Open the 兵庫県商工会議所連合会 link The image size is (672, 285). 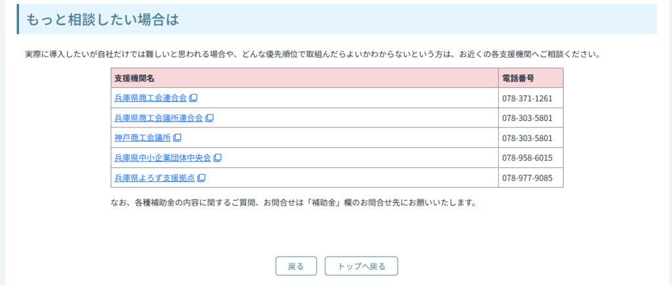(x=158, y=118)
